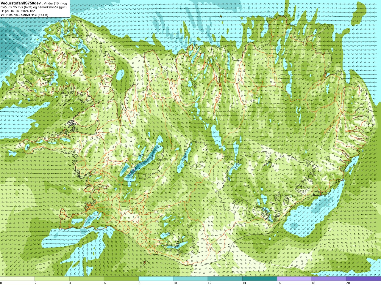This screenshot has width=381, height=285.
Task: Select the 2–4 light green legend swatch
Action: coord(52,279)
